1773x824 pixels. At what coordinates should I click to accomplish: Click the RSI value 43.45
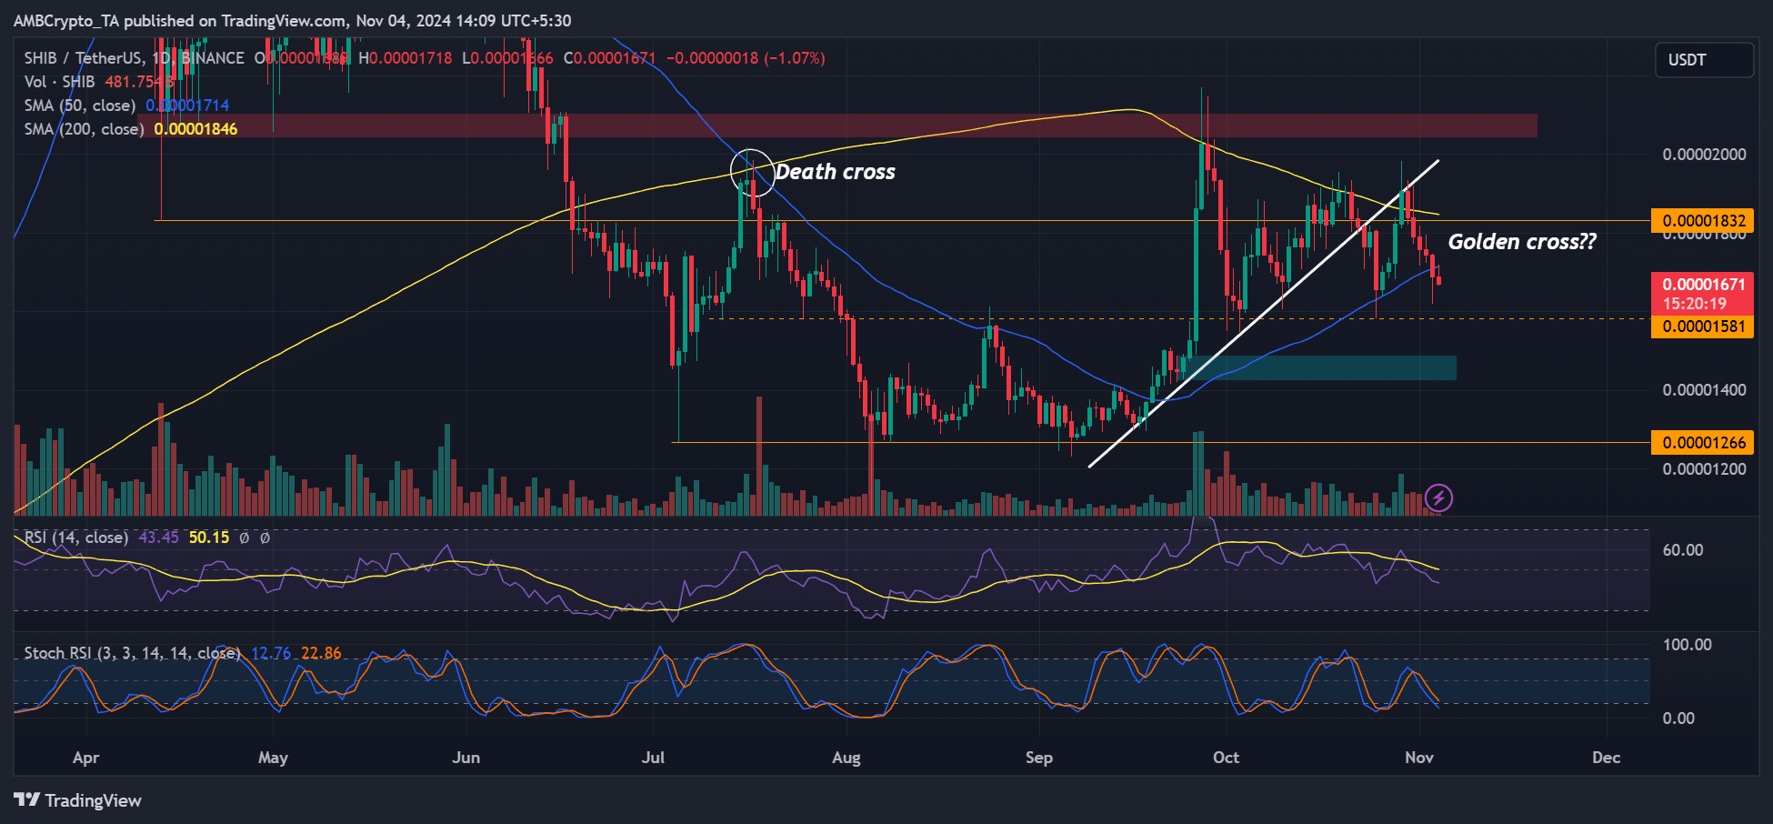click(158, 538)
